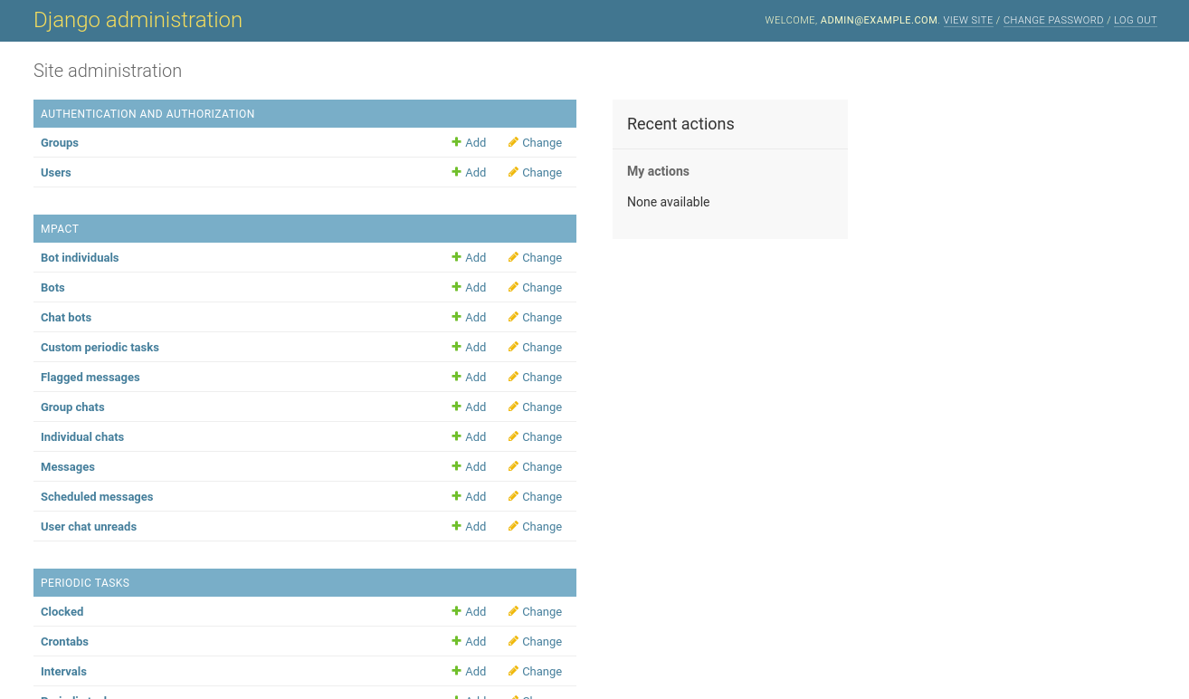Click the Add plus icon for Users
This screenshot has height=699, width=1189.
[x=457, y=172]
